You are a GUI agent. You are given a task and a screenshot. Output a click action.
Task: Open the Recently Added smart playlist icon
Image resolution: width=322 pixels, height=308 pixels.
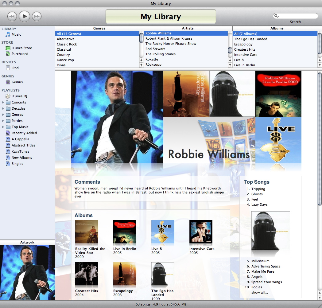(x=8, y=133)
